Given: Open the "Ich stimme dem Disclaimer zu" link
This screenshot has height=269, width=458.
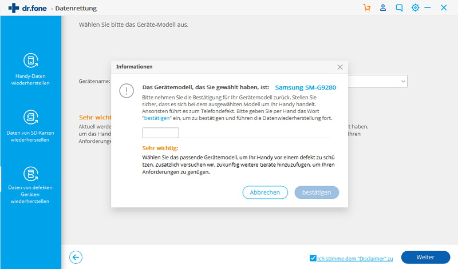Looking at the screenshot, I should click(x=355, y=259).
